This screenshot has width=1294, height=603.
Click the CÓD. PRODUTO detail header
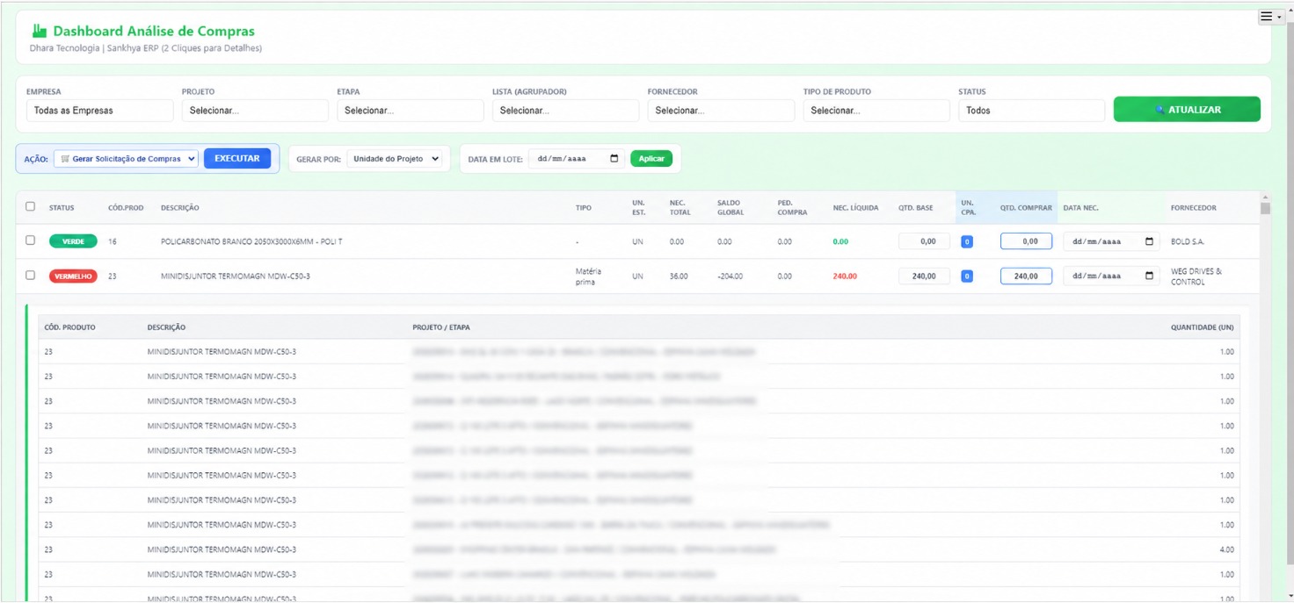69,327
